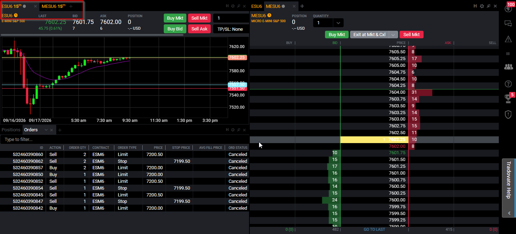The height and width of the screenshot is (234, 516).
Task: Add a new tab in Orders panel
Action: click(x=60, y=130)
